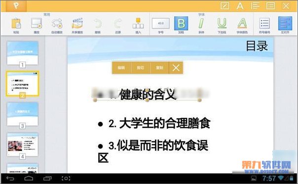Choose Edit (编辑) in floating menu

[x=121, y=68]
